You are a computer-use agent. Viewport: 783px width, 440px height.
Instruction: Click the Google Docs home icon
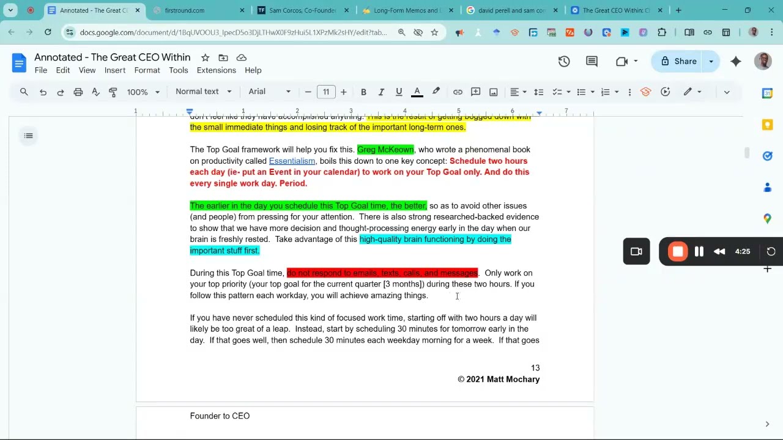(x=19, y=63)
